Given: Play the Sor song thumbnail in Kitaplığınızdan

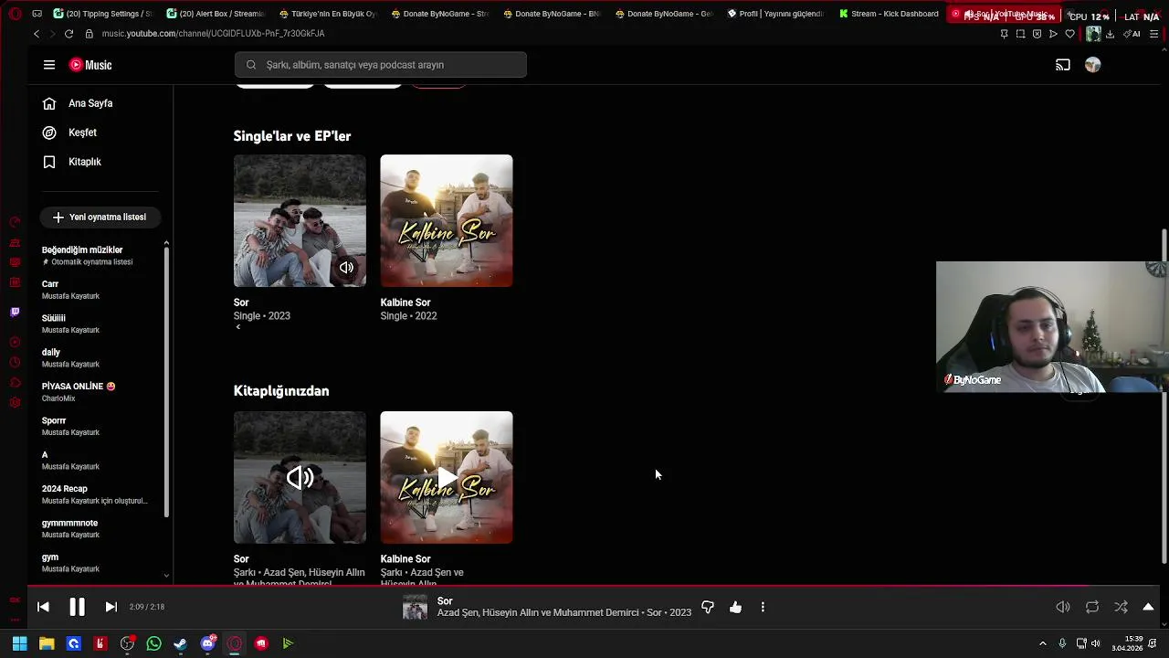Looking at the screenshot, I should (300, 477).
